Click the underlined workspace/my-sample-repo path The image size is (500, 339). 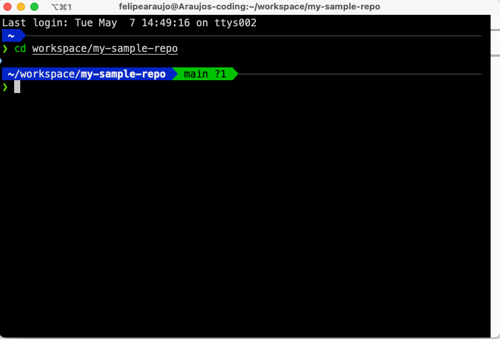104,49
